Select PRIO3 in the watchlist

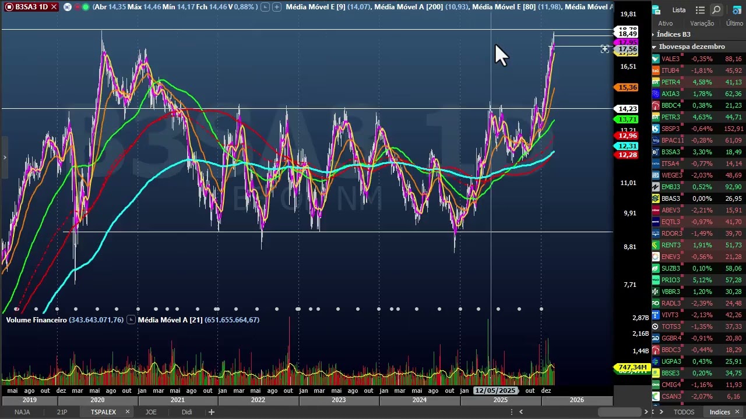click(698, 280)
